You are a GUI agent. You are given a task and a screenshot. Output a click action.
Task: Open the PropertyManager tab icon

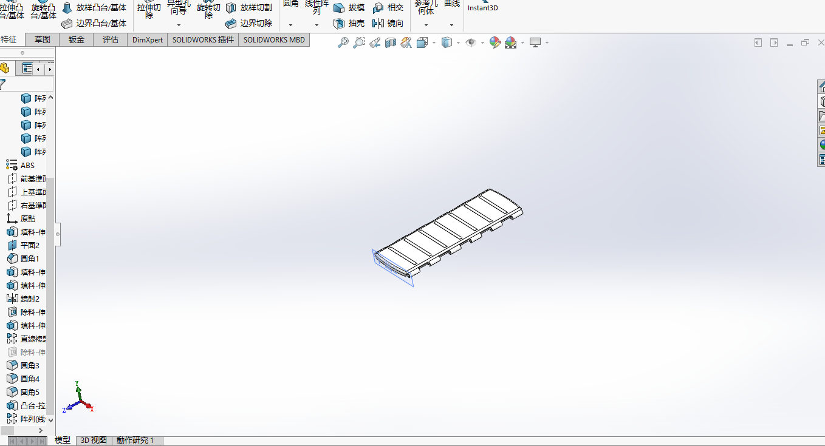(x=27, y=69)
